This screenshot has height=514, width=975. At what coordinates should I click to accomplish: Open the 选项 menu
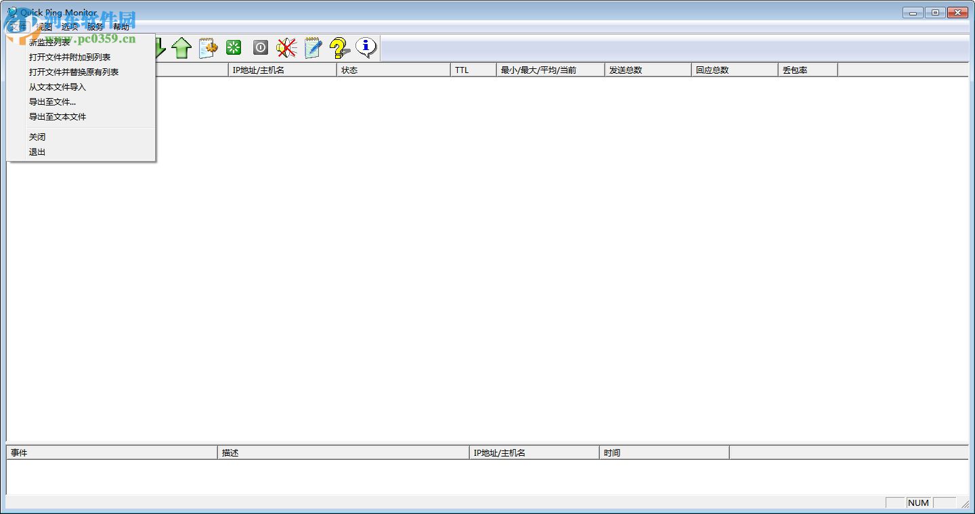(x=69, y=27)
